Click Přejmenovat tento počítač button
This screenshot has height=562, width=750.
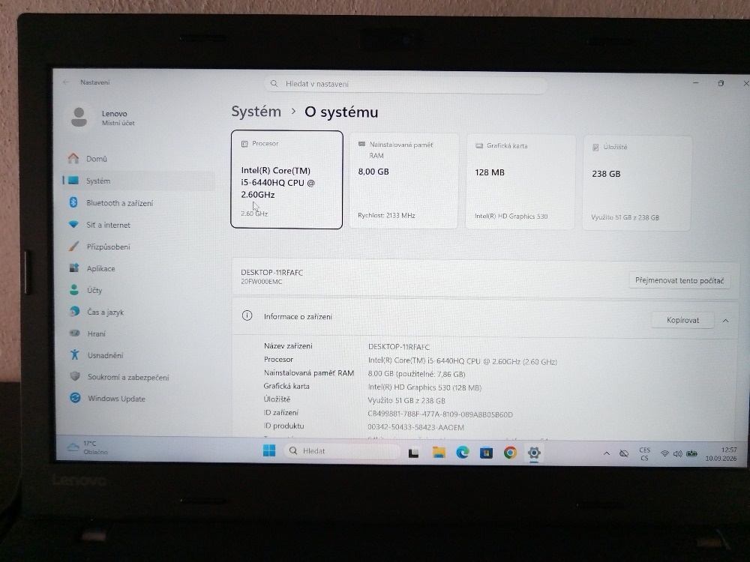point(679,280)
